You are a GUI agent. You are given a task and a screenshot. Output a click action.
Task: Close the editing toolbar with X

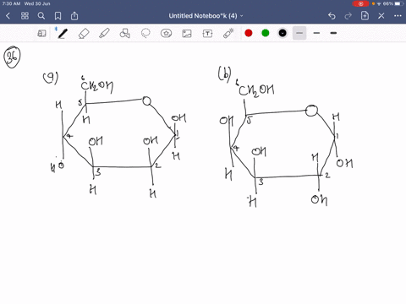point(381,16)
